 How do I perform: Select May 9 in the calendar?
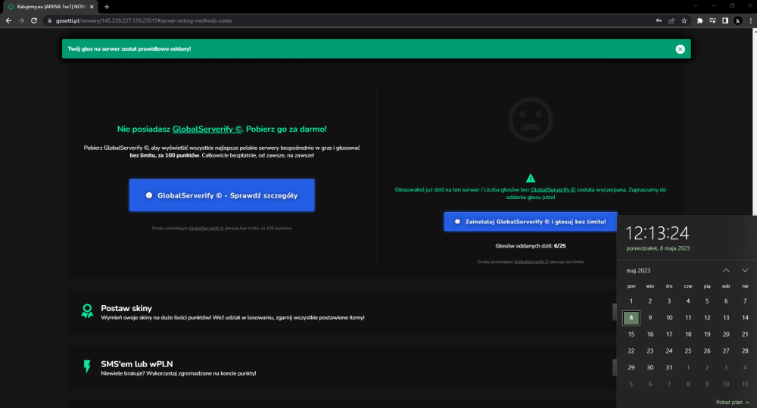(650, 318)
